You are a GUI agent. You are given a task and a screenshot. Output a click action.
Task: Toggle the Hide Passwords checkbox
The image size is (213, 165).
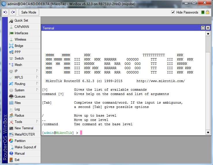(x=173, y=12)
